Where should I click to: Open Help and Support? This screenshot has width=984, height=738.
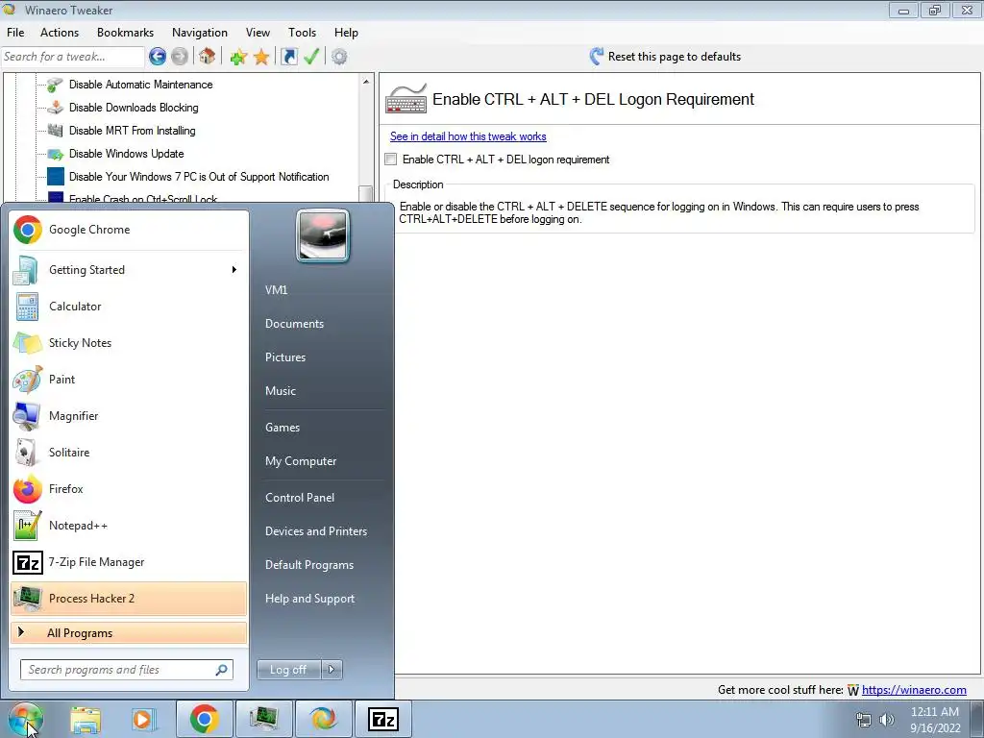pos(309,599)
